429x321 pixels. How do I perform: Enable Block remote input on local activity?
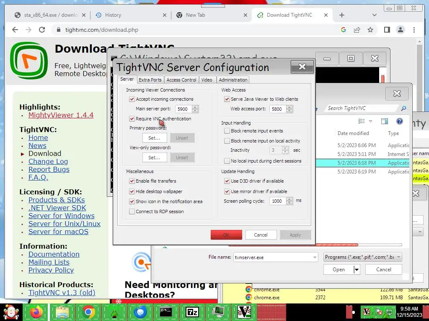tap(227, 141)
